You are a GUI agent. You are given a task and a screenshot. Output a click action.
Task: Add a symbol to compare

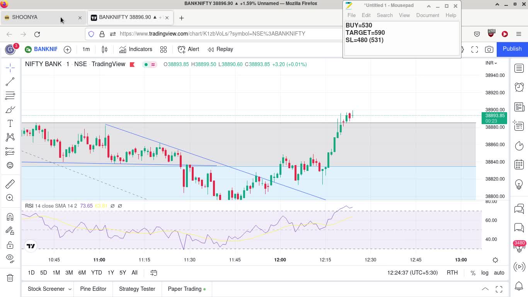click(67, 49)
